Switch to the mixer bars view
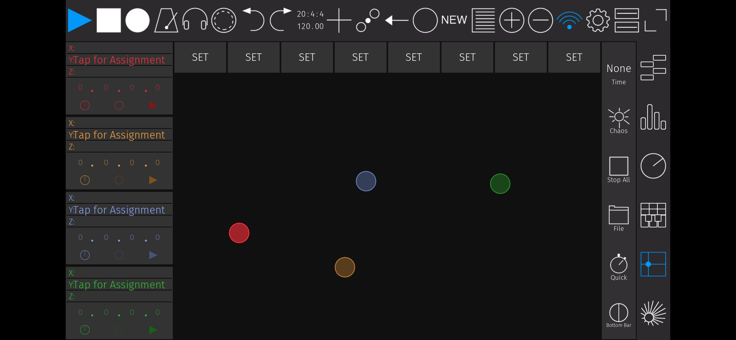736x340 pixels. click(653, 117)
